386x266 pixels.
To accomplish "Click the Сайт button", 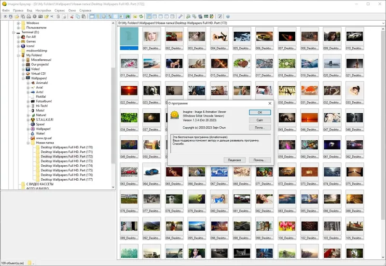I will click(260, 120).
